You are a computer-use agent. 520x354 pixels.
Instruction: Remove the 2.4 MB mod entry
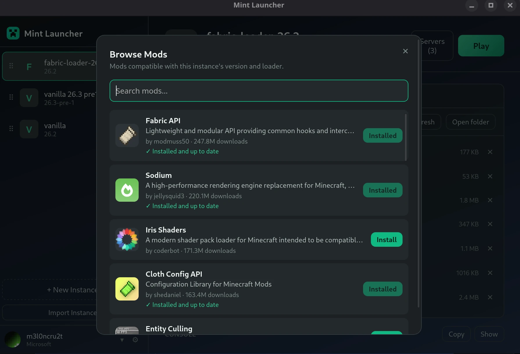[490, 297]
